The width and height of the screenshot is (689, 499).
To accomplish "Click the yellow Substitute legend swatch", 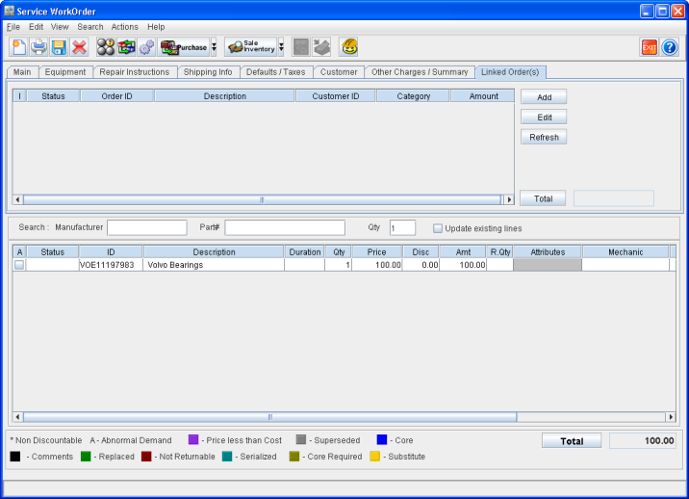I will (x=375, y=457).
